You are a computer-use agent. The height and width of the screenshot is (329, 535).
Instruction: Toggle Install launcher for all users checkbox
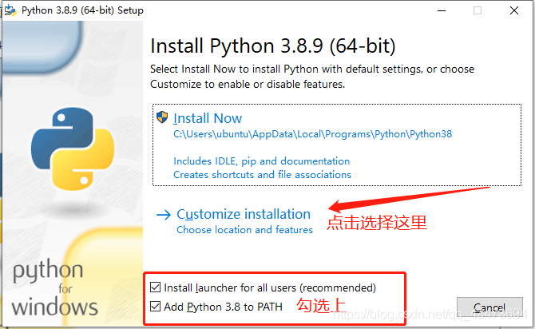click(x=155, y=287)
